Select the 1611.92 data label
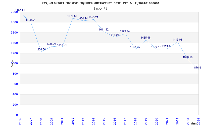The width and height of the screenshot is (201, 126). pyautogui.click(x=104, y=29)
